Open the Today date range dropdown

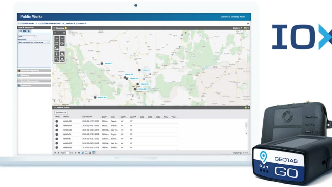pos(27,36)
